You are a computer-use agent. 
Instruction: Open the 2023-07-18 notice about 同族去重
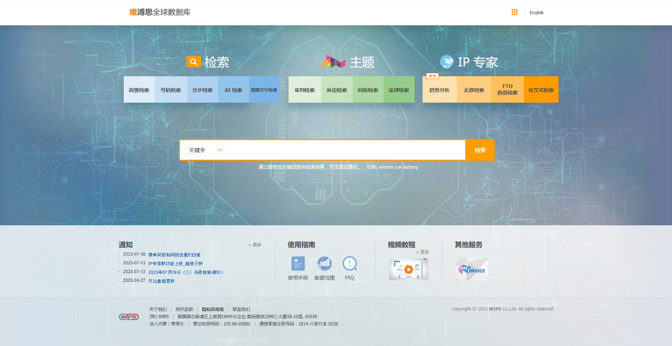[x=174, y=255]
